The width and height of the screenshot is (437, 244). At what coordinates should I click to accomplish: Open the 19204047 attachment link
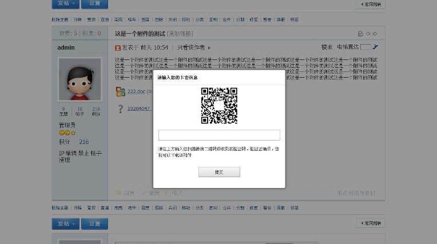point(138,109)
